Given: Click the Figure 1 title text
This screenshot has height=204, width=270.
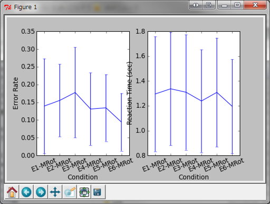Looking at the screenshot, I should (25, 7).
